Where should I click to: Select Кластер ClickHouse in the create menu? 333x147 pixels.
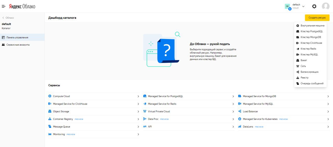(310, 43)
